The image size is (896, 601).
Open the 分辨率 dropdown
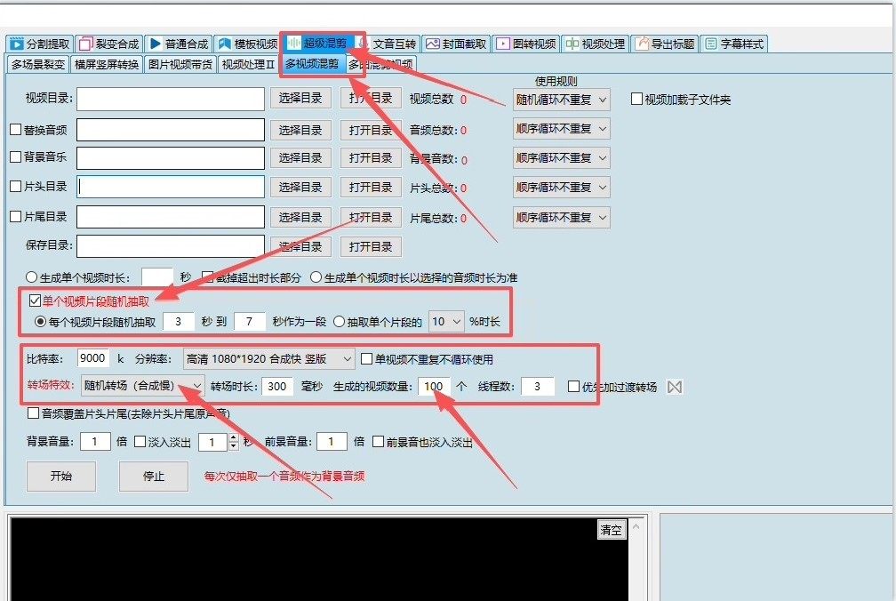point(269,359)
